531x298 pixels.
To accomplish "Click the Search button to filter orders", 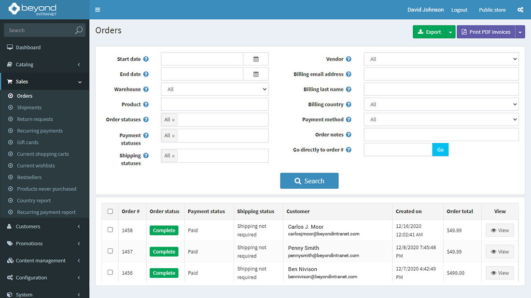I will (309, 181).
